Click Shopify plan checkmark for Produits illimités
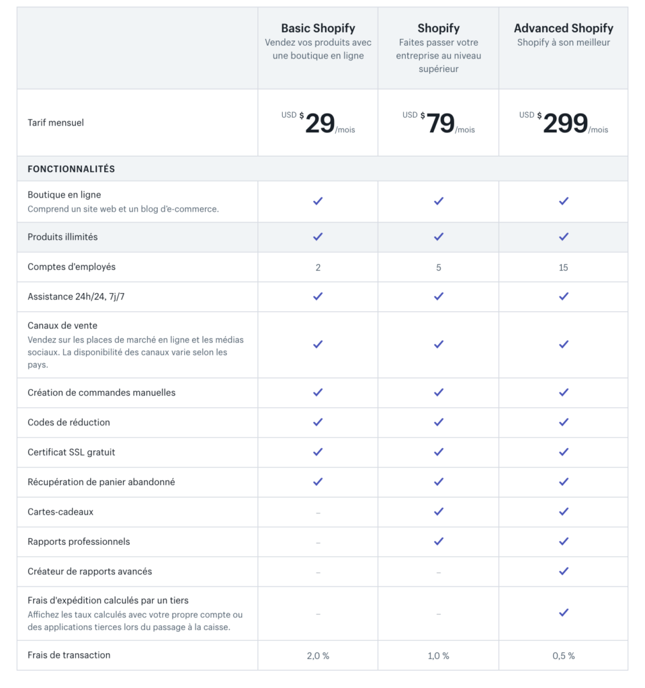The width and height of the screenshot is (645, 688). [x=439, y=236]
